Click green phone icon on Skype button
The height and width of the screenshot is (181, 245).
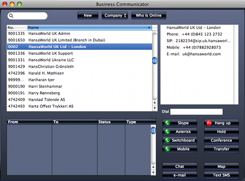pos(167,123)
